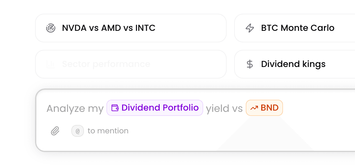The height and width of the screenshot is (167, 355).
Task: Choose the "BTC Monte Carlo" suggestion text
Action: coord(298,28)
